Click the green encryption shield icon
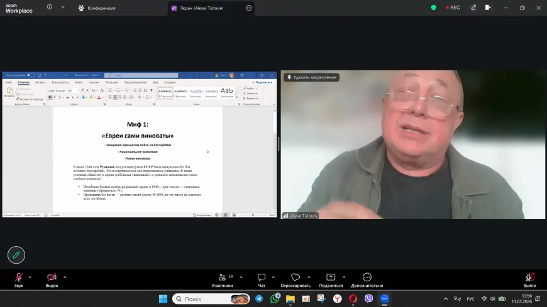 tap(434, 8)
